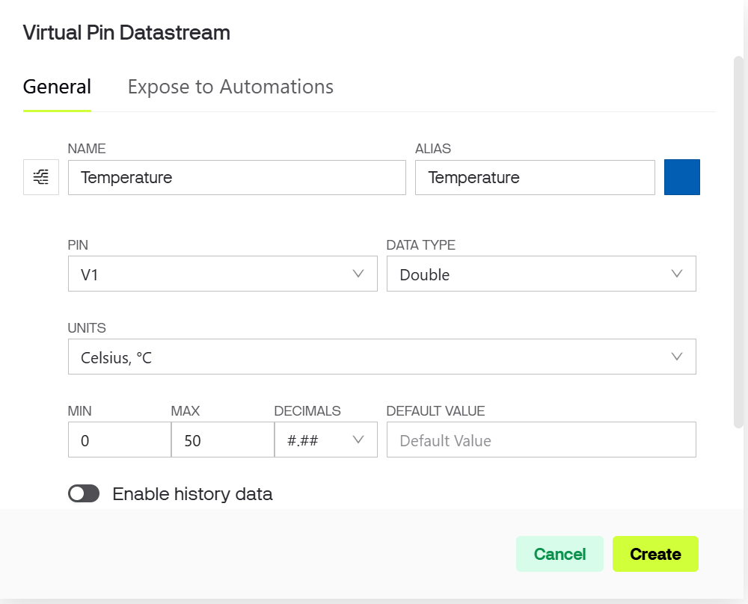
Task: Click the Cancel button
Action: 560,554
